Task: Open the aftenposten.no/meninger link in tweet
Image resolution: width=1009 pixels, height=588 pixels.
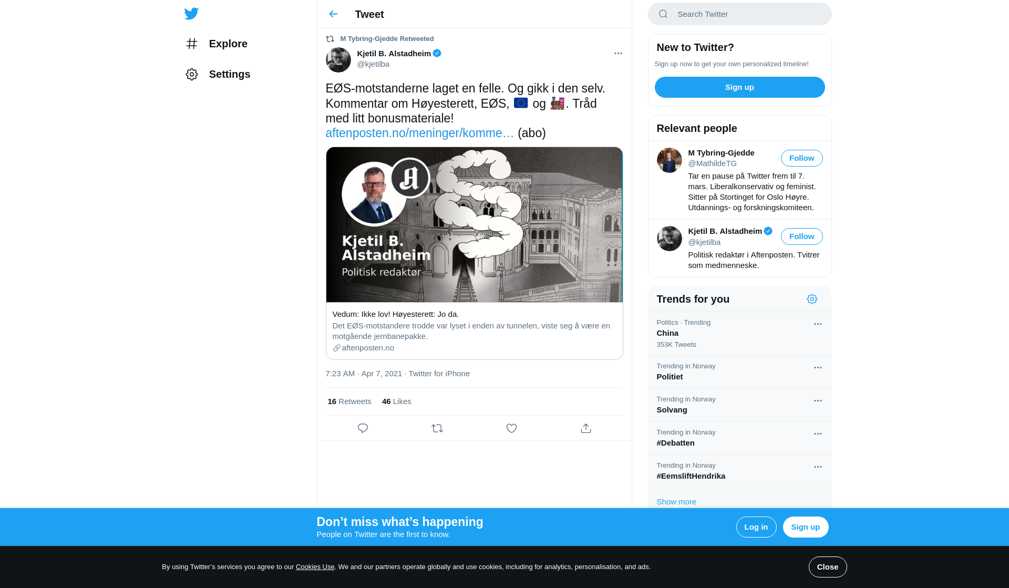Action: pos(419,133)
